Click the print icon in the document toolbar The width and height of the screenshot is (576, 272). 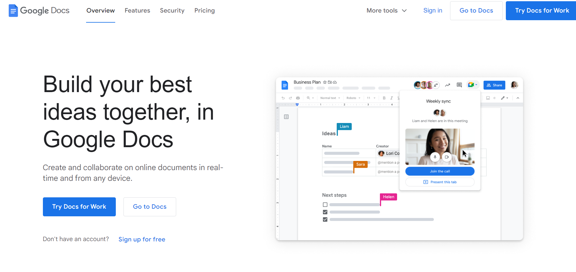pyautogui.click(x=298, y=98)
